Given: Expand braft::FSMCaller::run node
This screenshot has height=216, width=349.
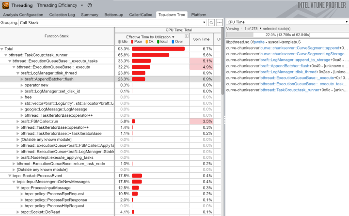Looking at the screenshot, I should point(18,122).
